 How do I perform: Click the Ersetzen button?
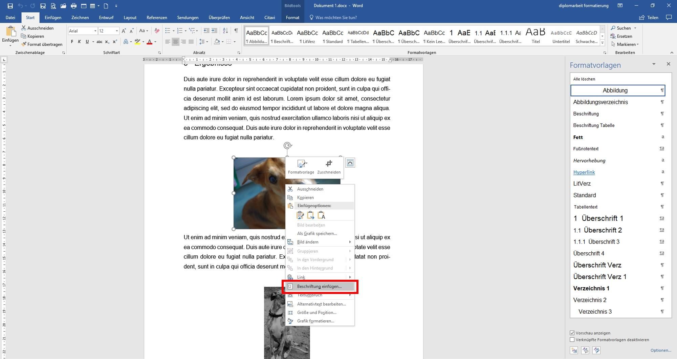tap(621, 36)
